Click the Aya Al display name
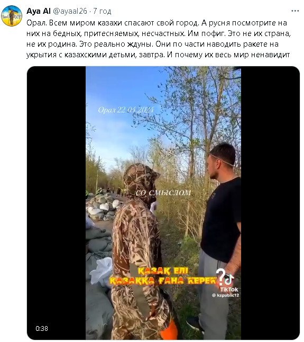Viewport: 304px width, 342px height. (x=38, y=11)
